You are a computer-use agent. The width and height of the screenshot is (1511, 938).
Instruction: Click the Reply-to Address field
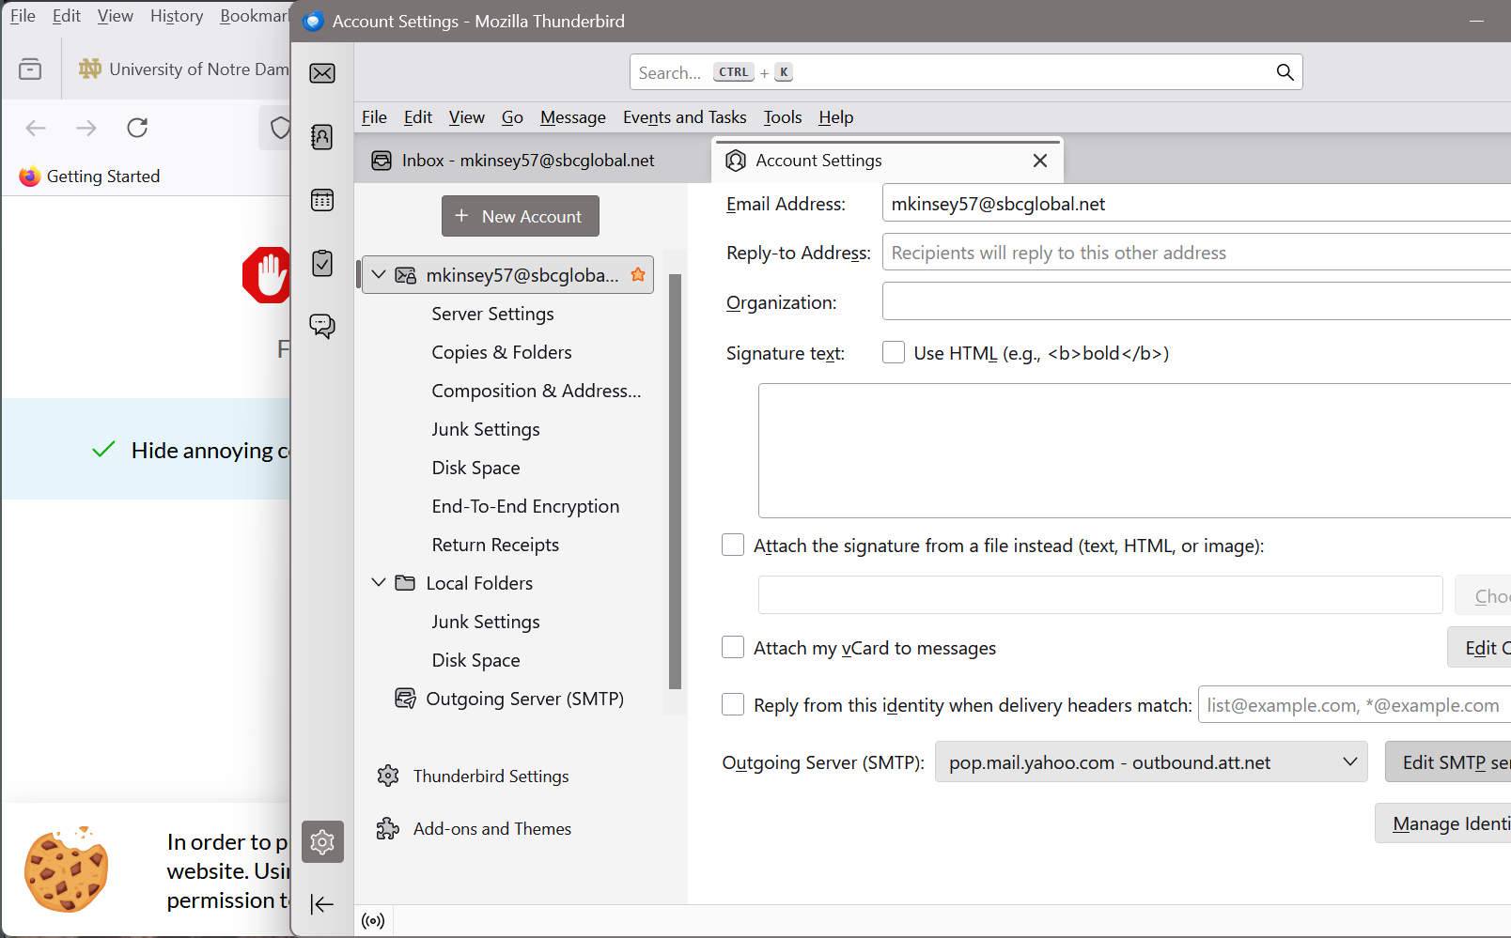click(1195, 254)
